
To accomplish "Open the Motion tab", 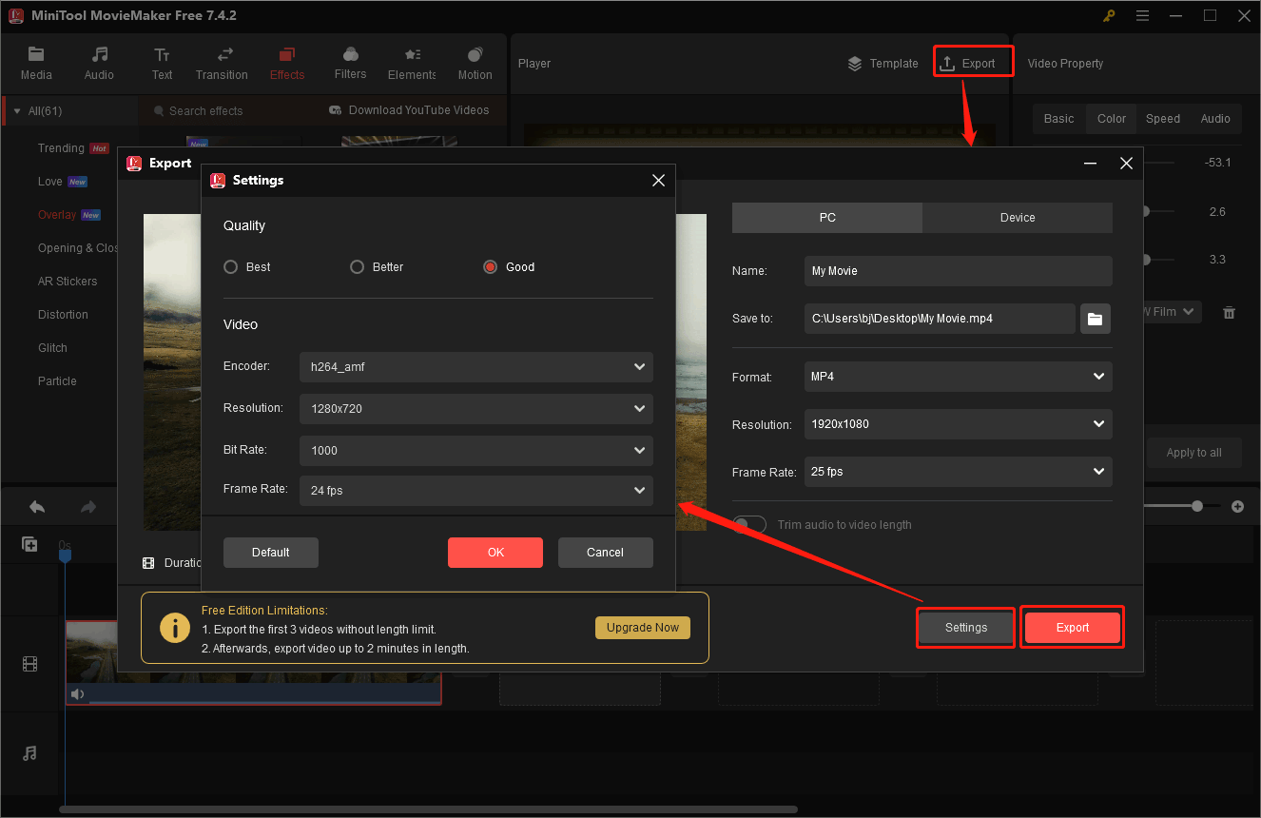I will (475, 64).
